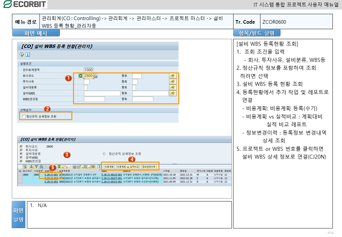342x237 pixels.
Task: Click the information icon in the ALV toolbar
Action: [x=99, y=167]
